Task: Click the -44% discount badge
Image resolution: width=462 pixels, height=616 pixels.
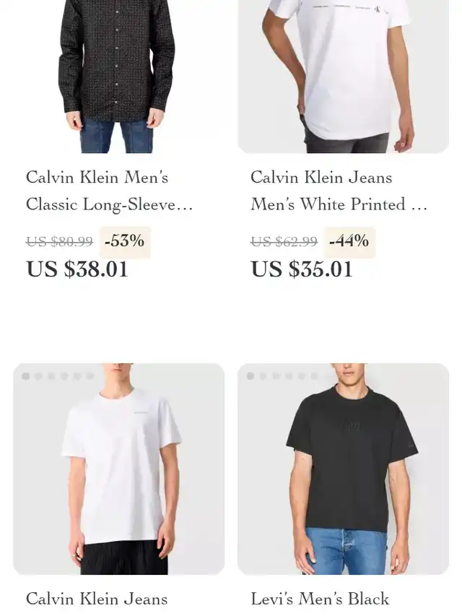Action: coord(349,241)
